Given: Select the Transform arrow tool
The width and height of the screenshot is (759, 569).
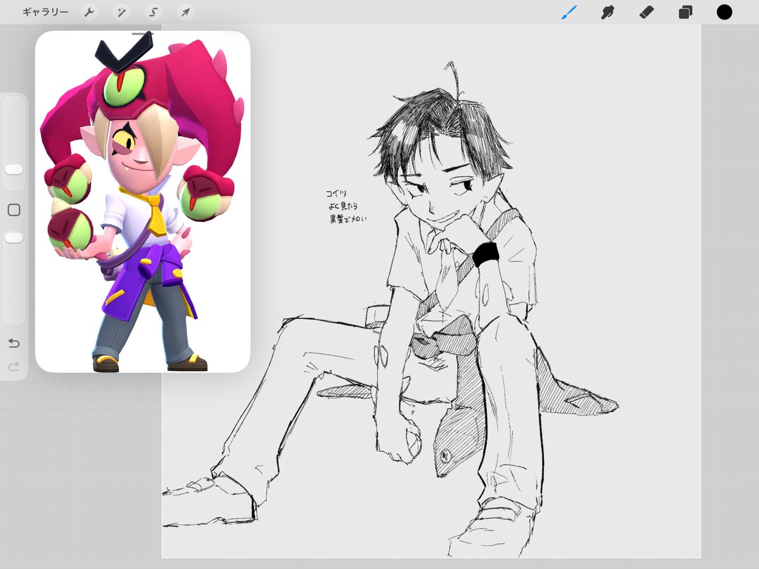Looking at the screenshot, I should pos(185,12).
